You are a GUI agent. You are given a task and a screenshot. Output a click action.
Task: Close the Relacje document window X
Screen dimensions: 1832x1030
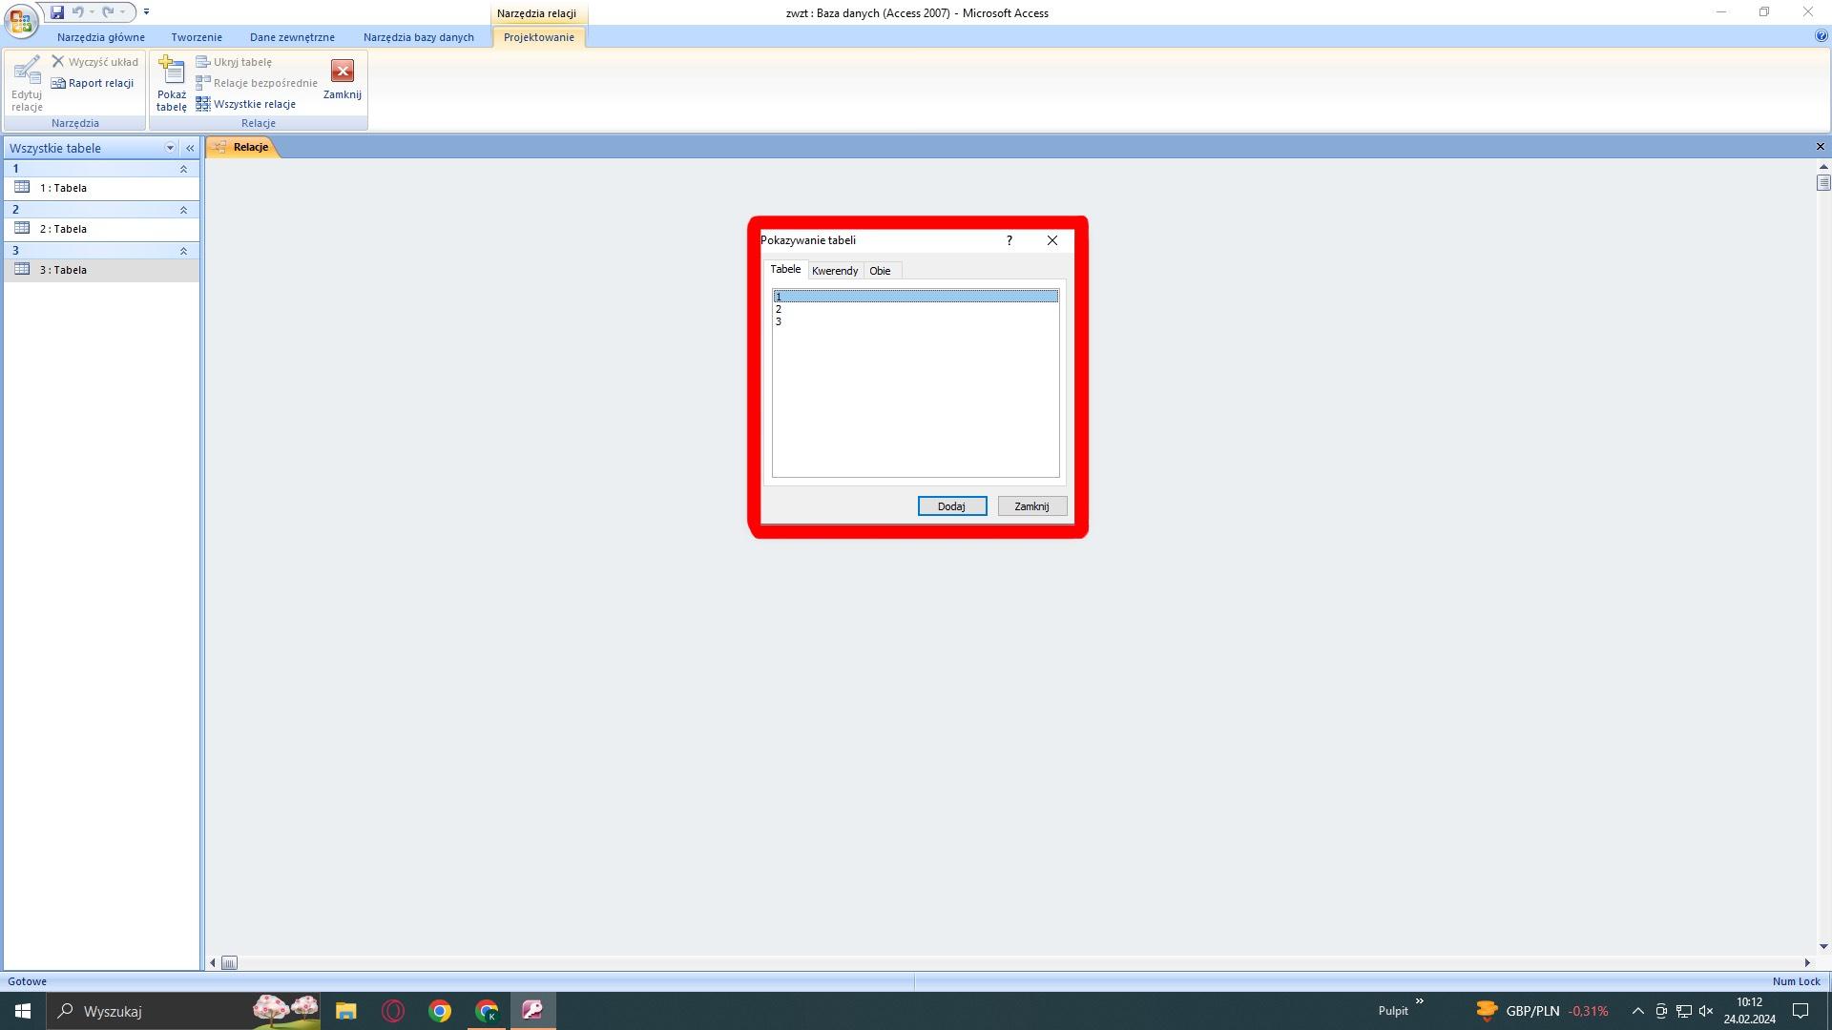(x=1820, y=147)
